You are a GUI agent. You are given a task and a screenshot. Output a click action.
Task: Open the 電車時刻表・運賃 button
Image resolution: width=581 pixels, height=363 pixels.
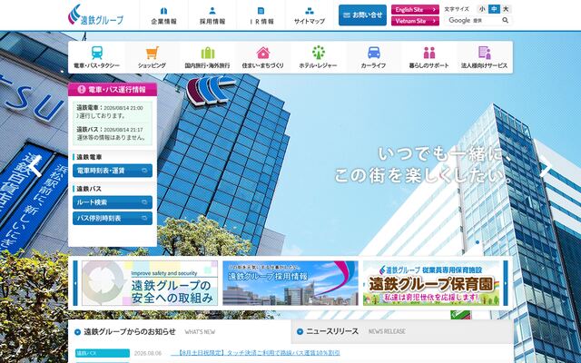pos(113,171)
